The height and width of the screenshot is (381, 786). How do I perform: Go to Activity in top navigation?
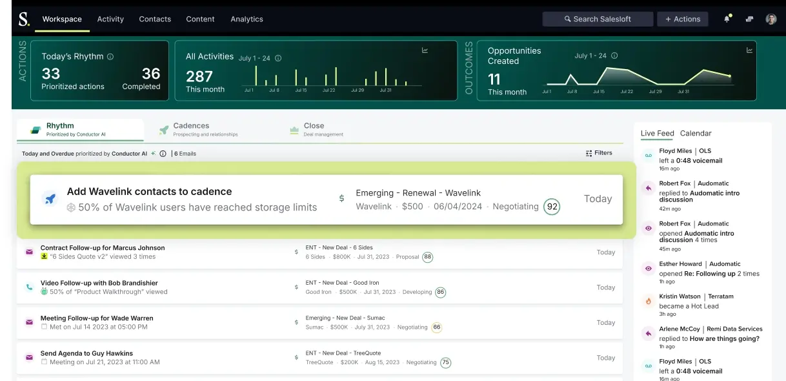(110, 19)
